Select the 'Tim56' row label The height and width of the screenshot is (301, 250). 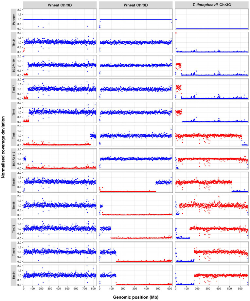(14, 205)
